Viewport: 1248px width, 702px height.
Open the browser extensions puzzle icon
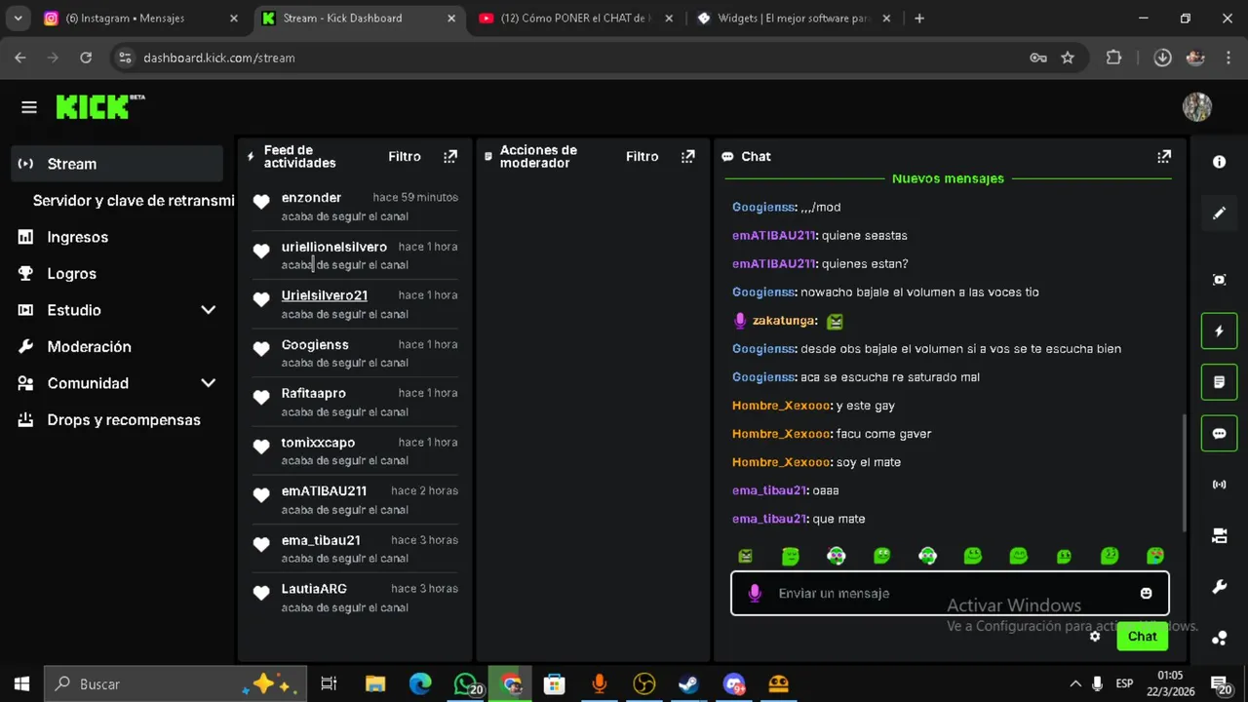tap(1113, 58)
